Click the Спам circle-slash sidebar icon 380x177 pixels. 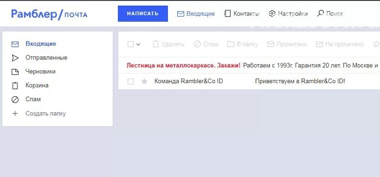click(x=15, y=99)
